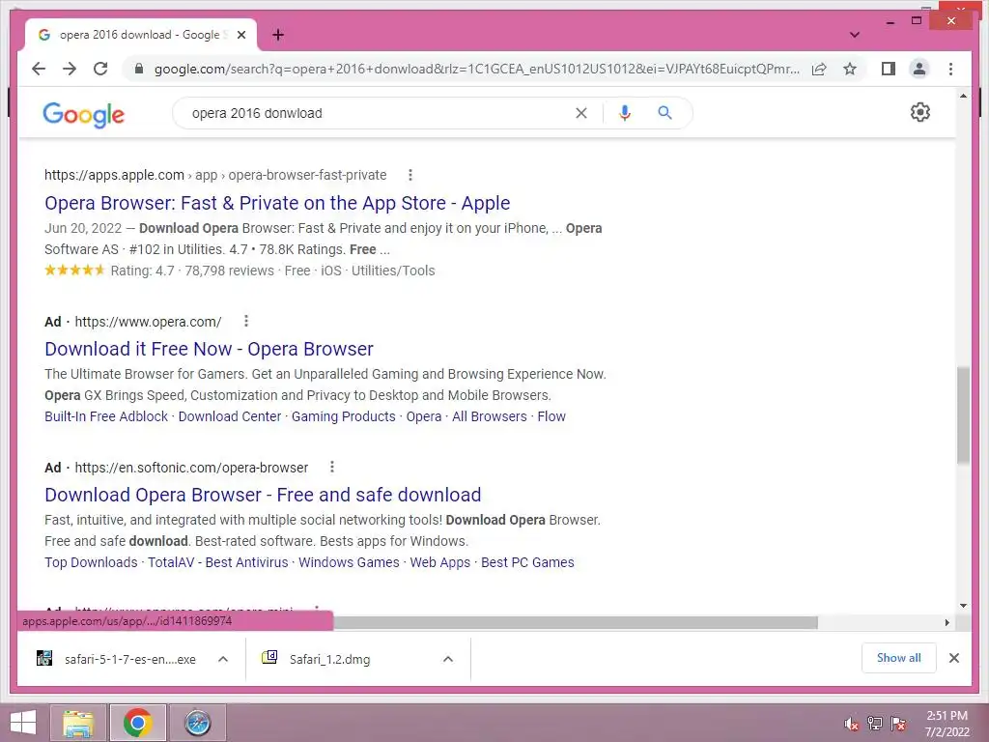Open the 'Flow' sitelink
This screenshot has height=742, width=989.
click(551, 416)
